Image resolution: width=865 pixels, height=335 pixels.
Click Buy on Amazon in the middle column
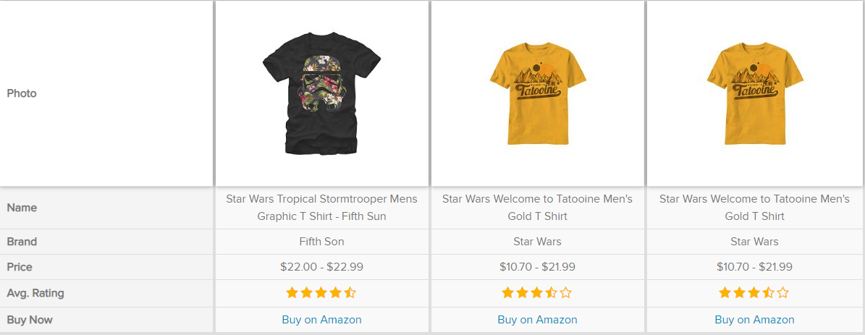click(x=537, y=319)
